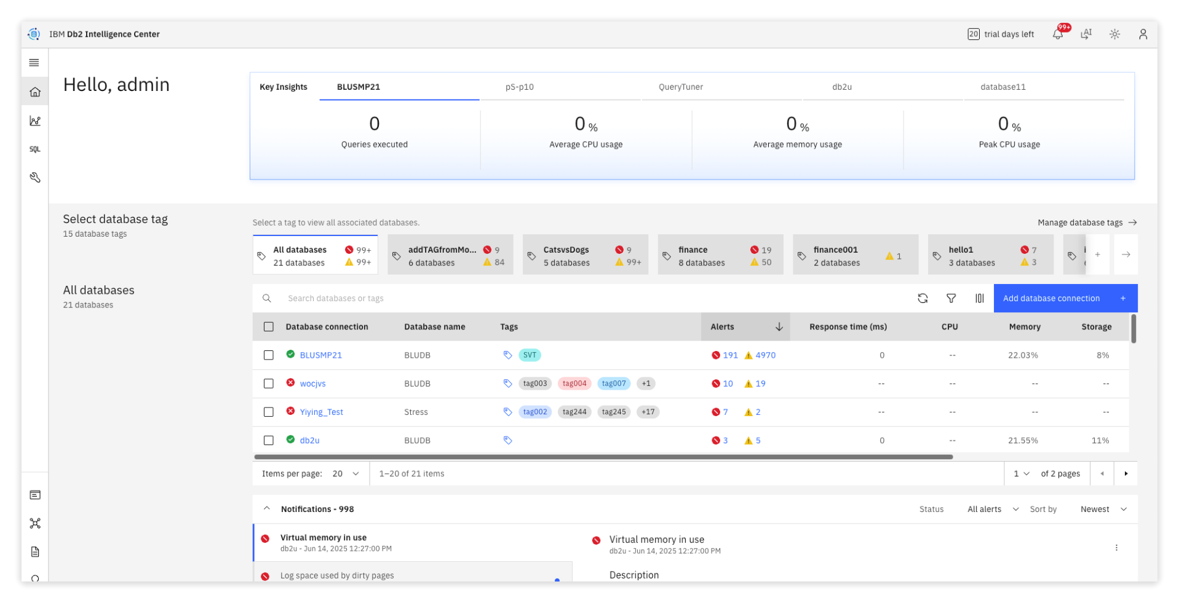1179x603 pixels.
Task: Click the 4970 warning alerts count
Action: point(760,355)
